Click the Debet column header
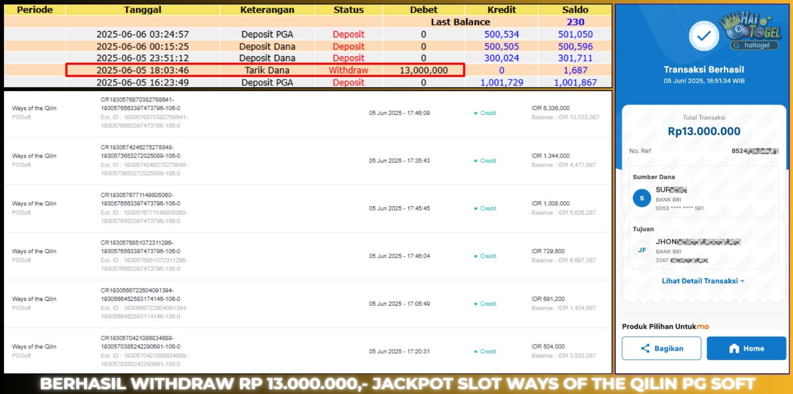793x394 pixels. coord(424,10)
